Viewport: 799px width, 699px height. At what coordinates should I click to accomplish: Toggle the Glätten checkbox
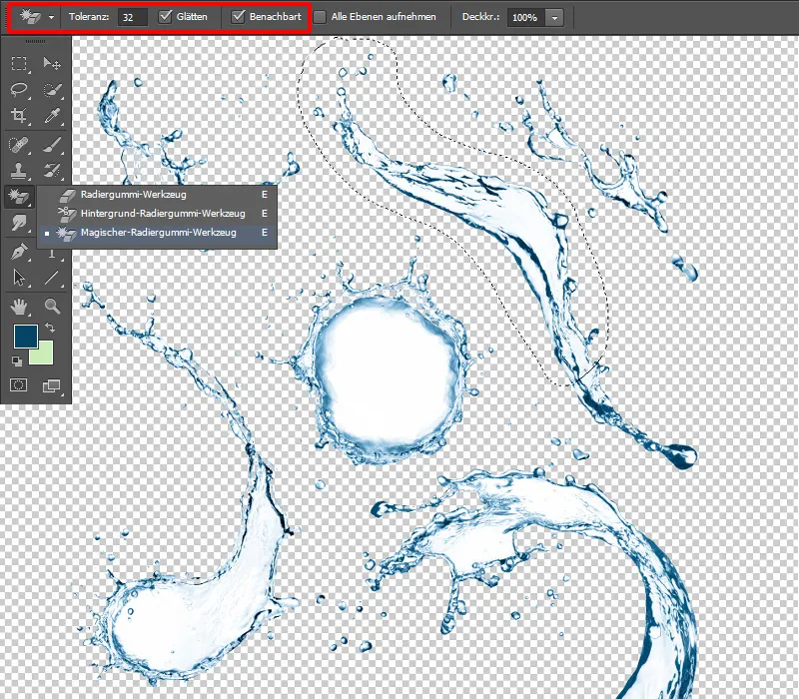pyautogui.click(x=165, y=16)
